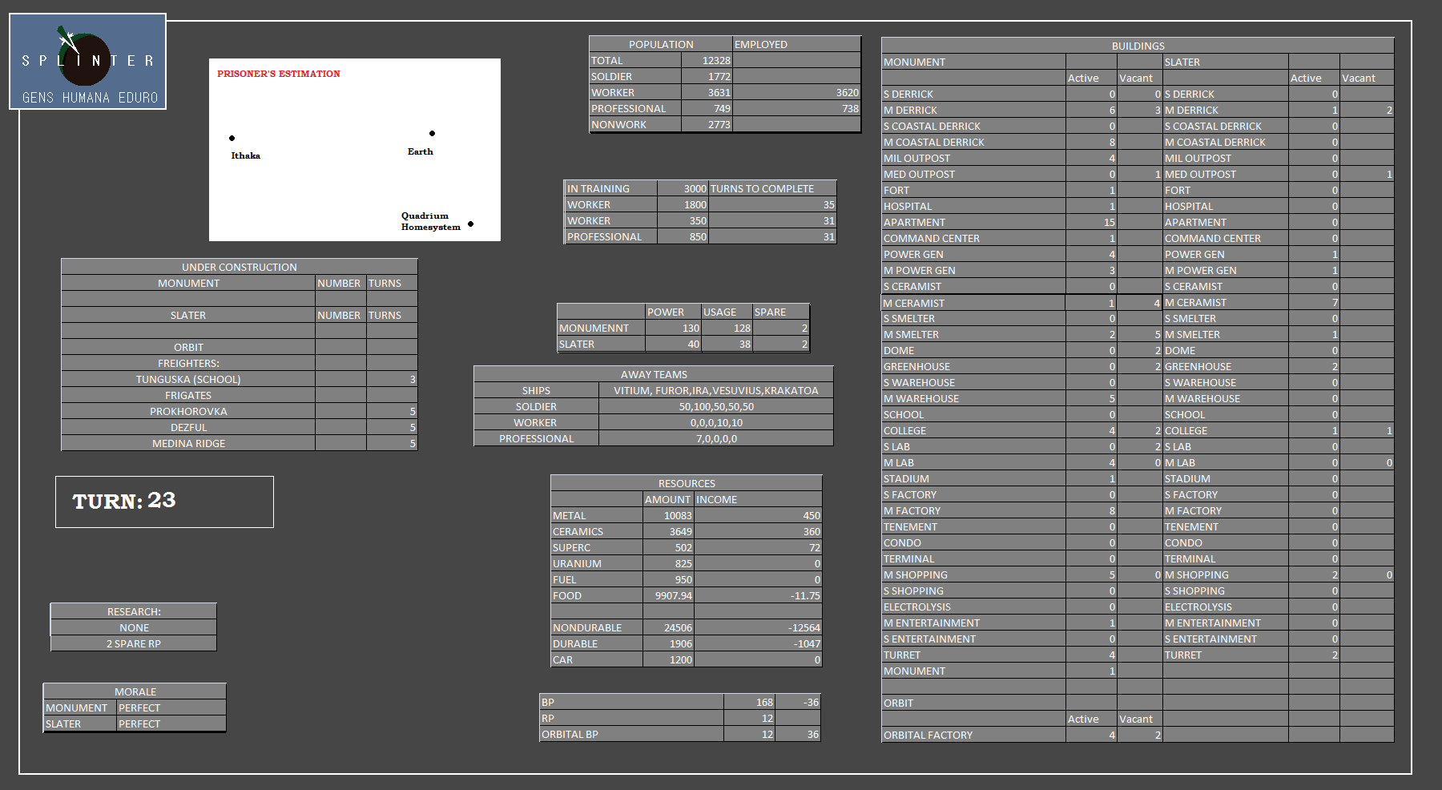The width and height of the screenshot is (1442, 790).
Task: Click the UNDER CONSTRUCTION header
Action: 239,268
